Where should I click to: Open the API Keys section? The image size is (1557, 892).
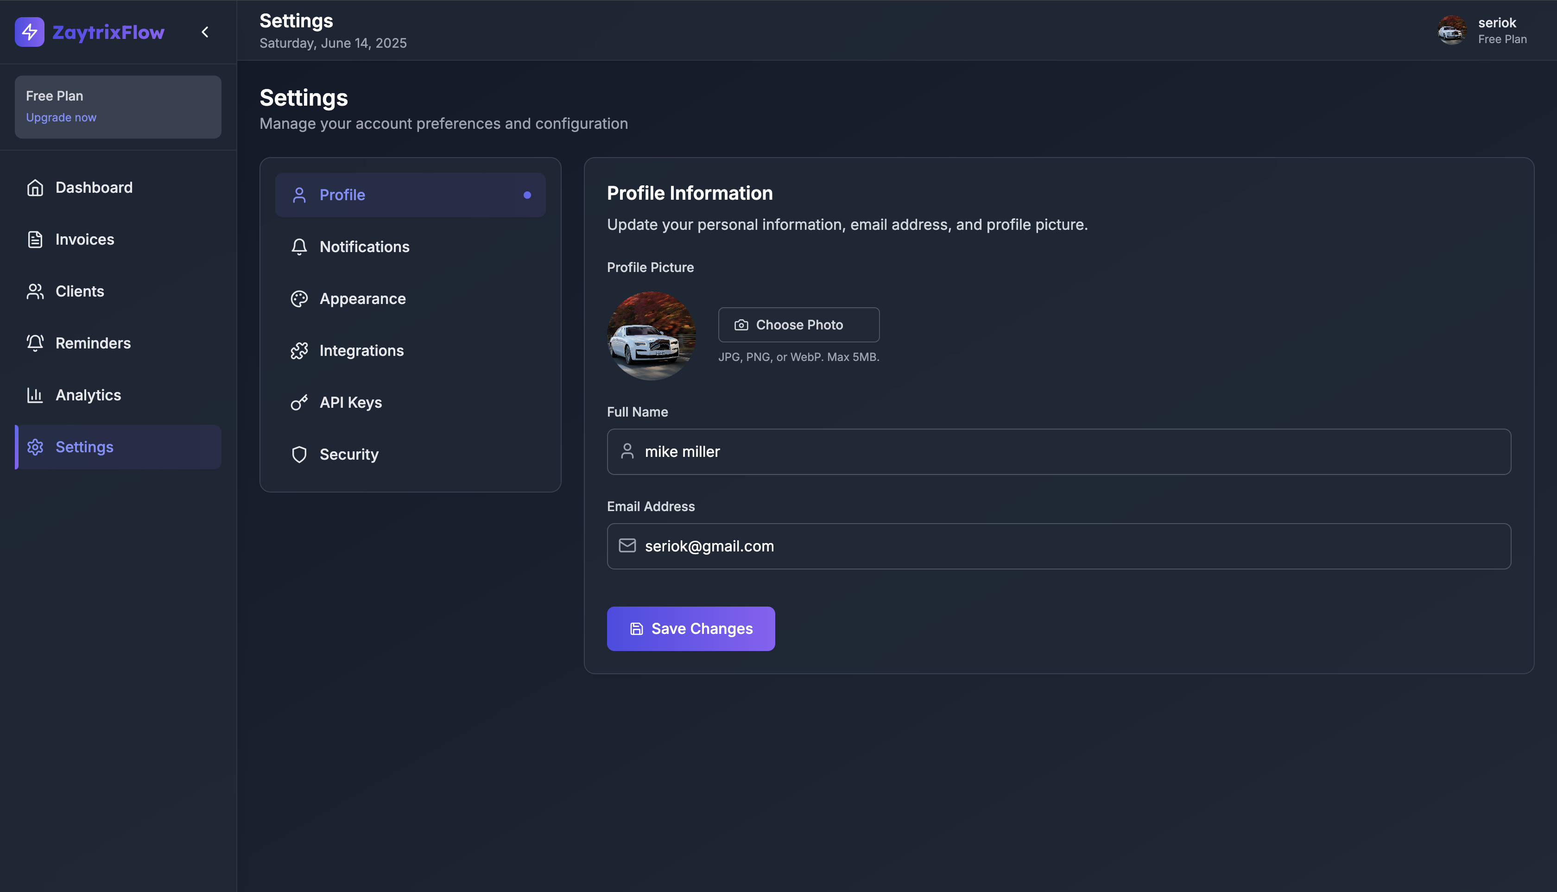[x=350, y=403]
